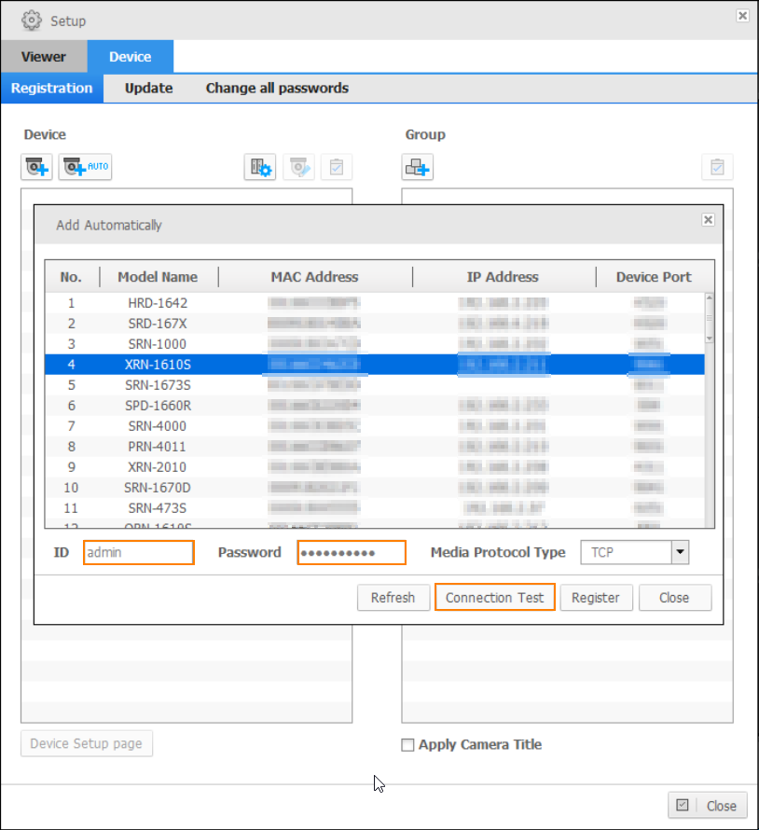
Task: Select the PRN-4011 device row
Action: pos(375,447)
